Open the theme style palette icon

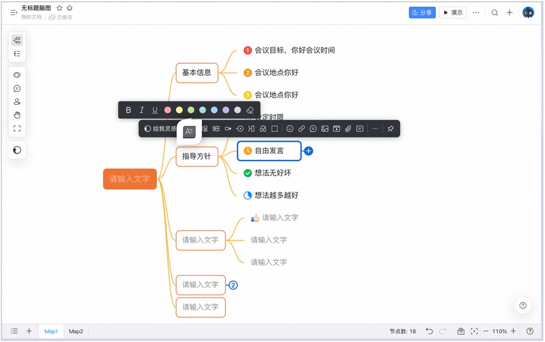(x=17, y=75)
